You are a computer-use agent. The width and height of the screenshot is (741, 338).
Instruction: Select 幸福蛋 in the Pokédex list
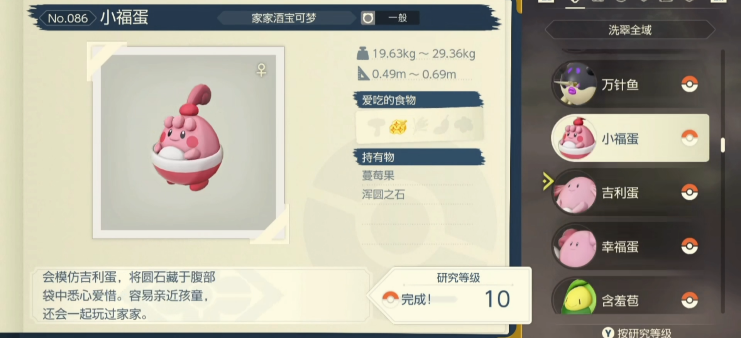point(630,246)
